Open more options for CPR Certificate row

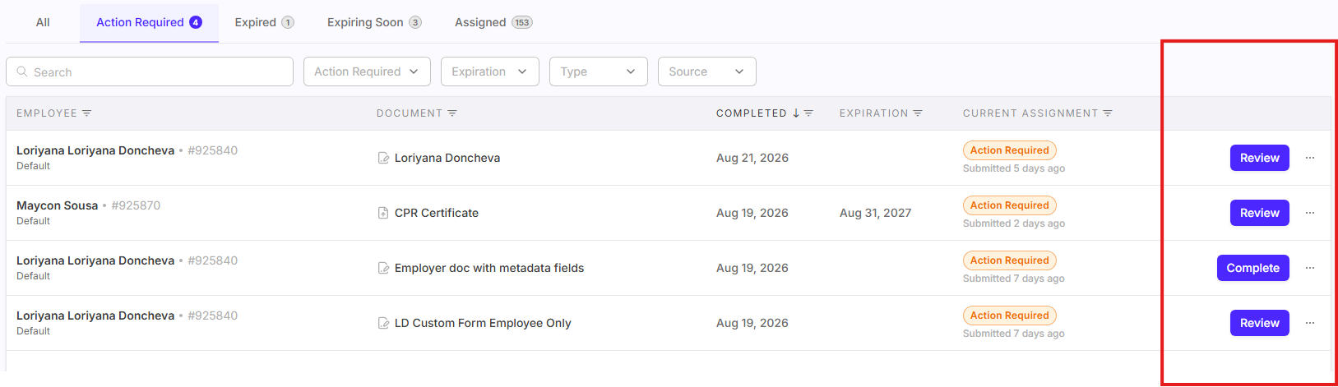click(1310, 213)
